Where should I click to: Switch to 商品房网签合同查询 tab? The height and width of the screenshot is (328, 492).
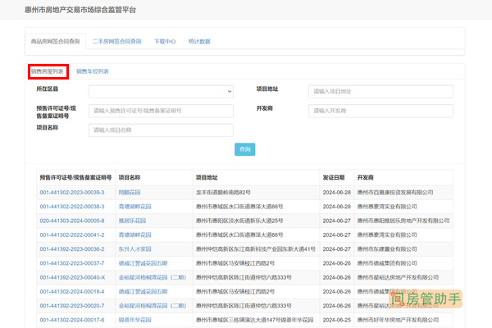pos(55,42)
